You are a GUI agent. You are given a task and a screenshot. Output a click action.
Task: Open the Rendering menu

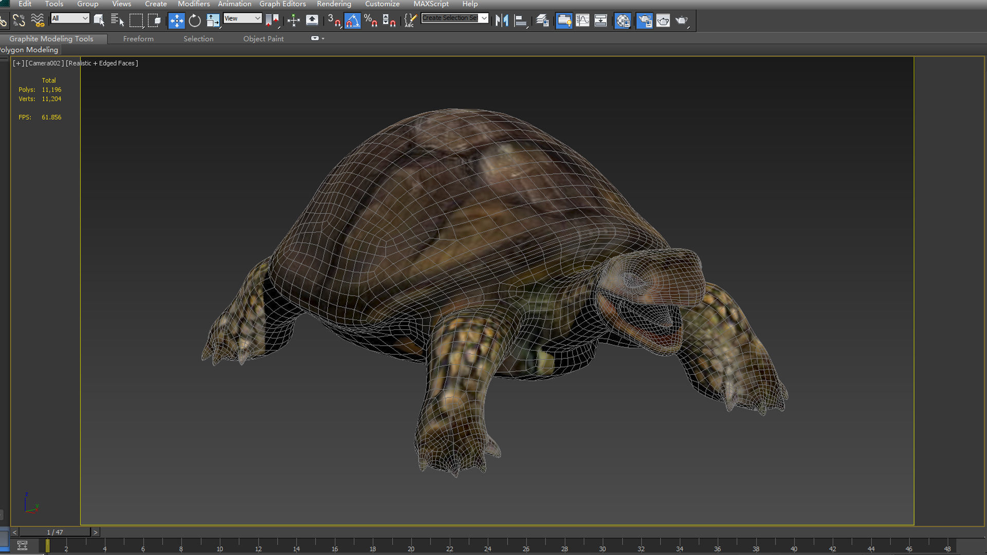coord(334,4)
